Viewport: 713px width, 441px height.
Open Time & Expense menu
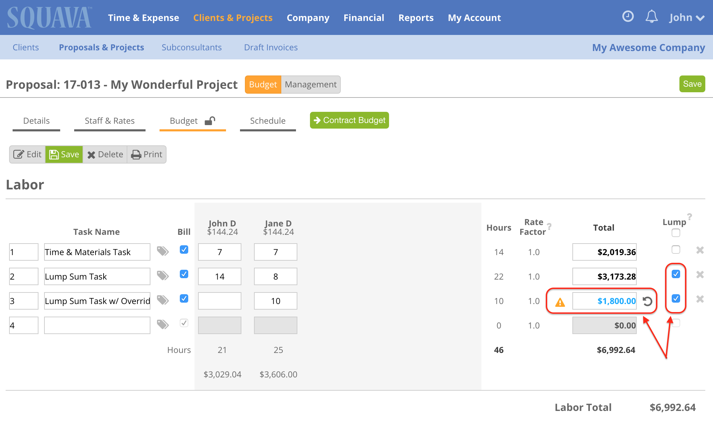143,18
